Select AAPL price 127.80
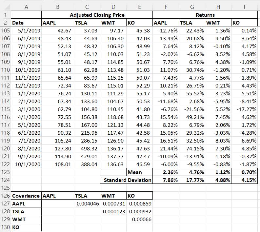This screenshot has width=260, height=232. (58, 148)
